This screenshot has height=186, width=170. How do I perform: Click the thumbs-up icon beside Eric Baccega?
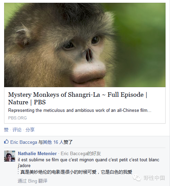(x=6, y=142)
